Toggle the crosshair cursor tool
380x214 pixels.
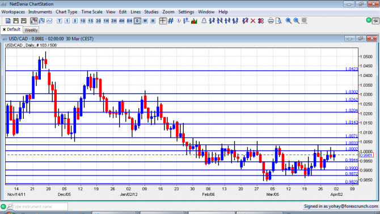click(163, 21)
